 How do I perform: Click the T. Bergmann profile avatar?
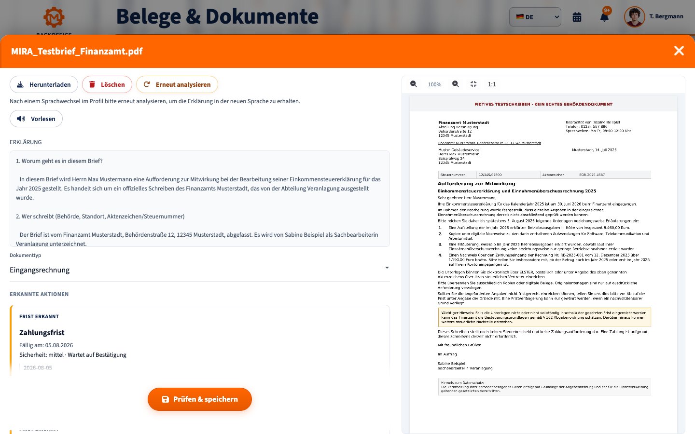635,17
